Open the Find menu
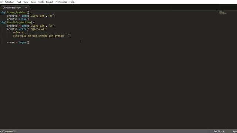237x133 pixels. pyautogui.click(x=19, y=2)
